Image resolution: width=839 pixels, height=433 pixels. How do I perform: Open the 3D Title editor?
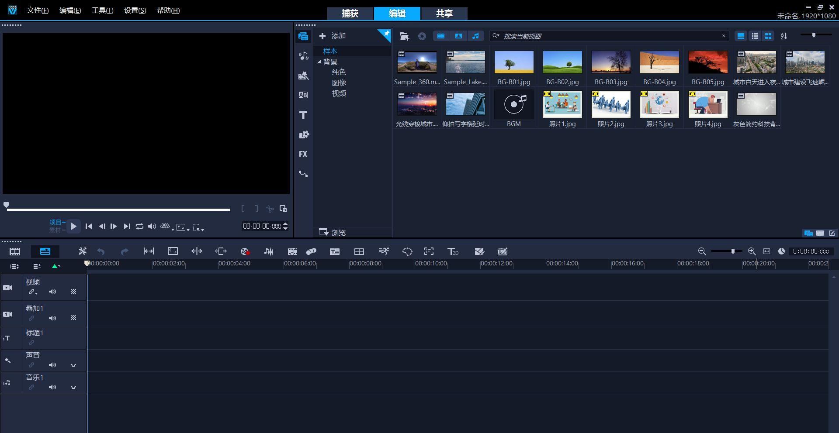[453, 251]
